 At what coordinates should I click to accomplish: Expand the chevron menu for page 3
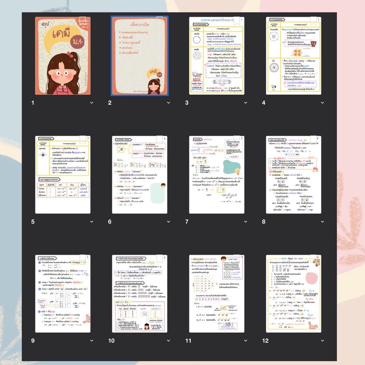click(246, 103)
